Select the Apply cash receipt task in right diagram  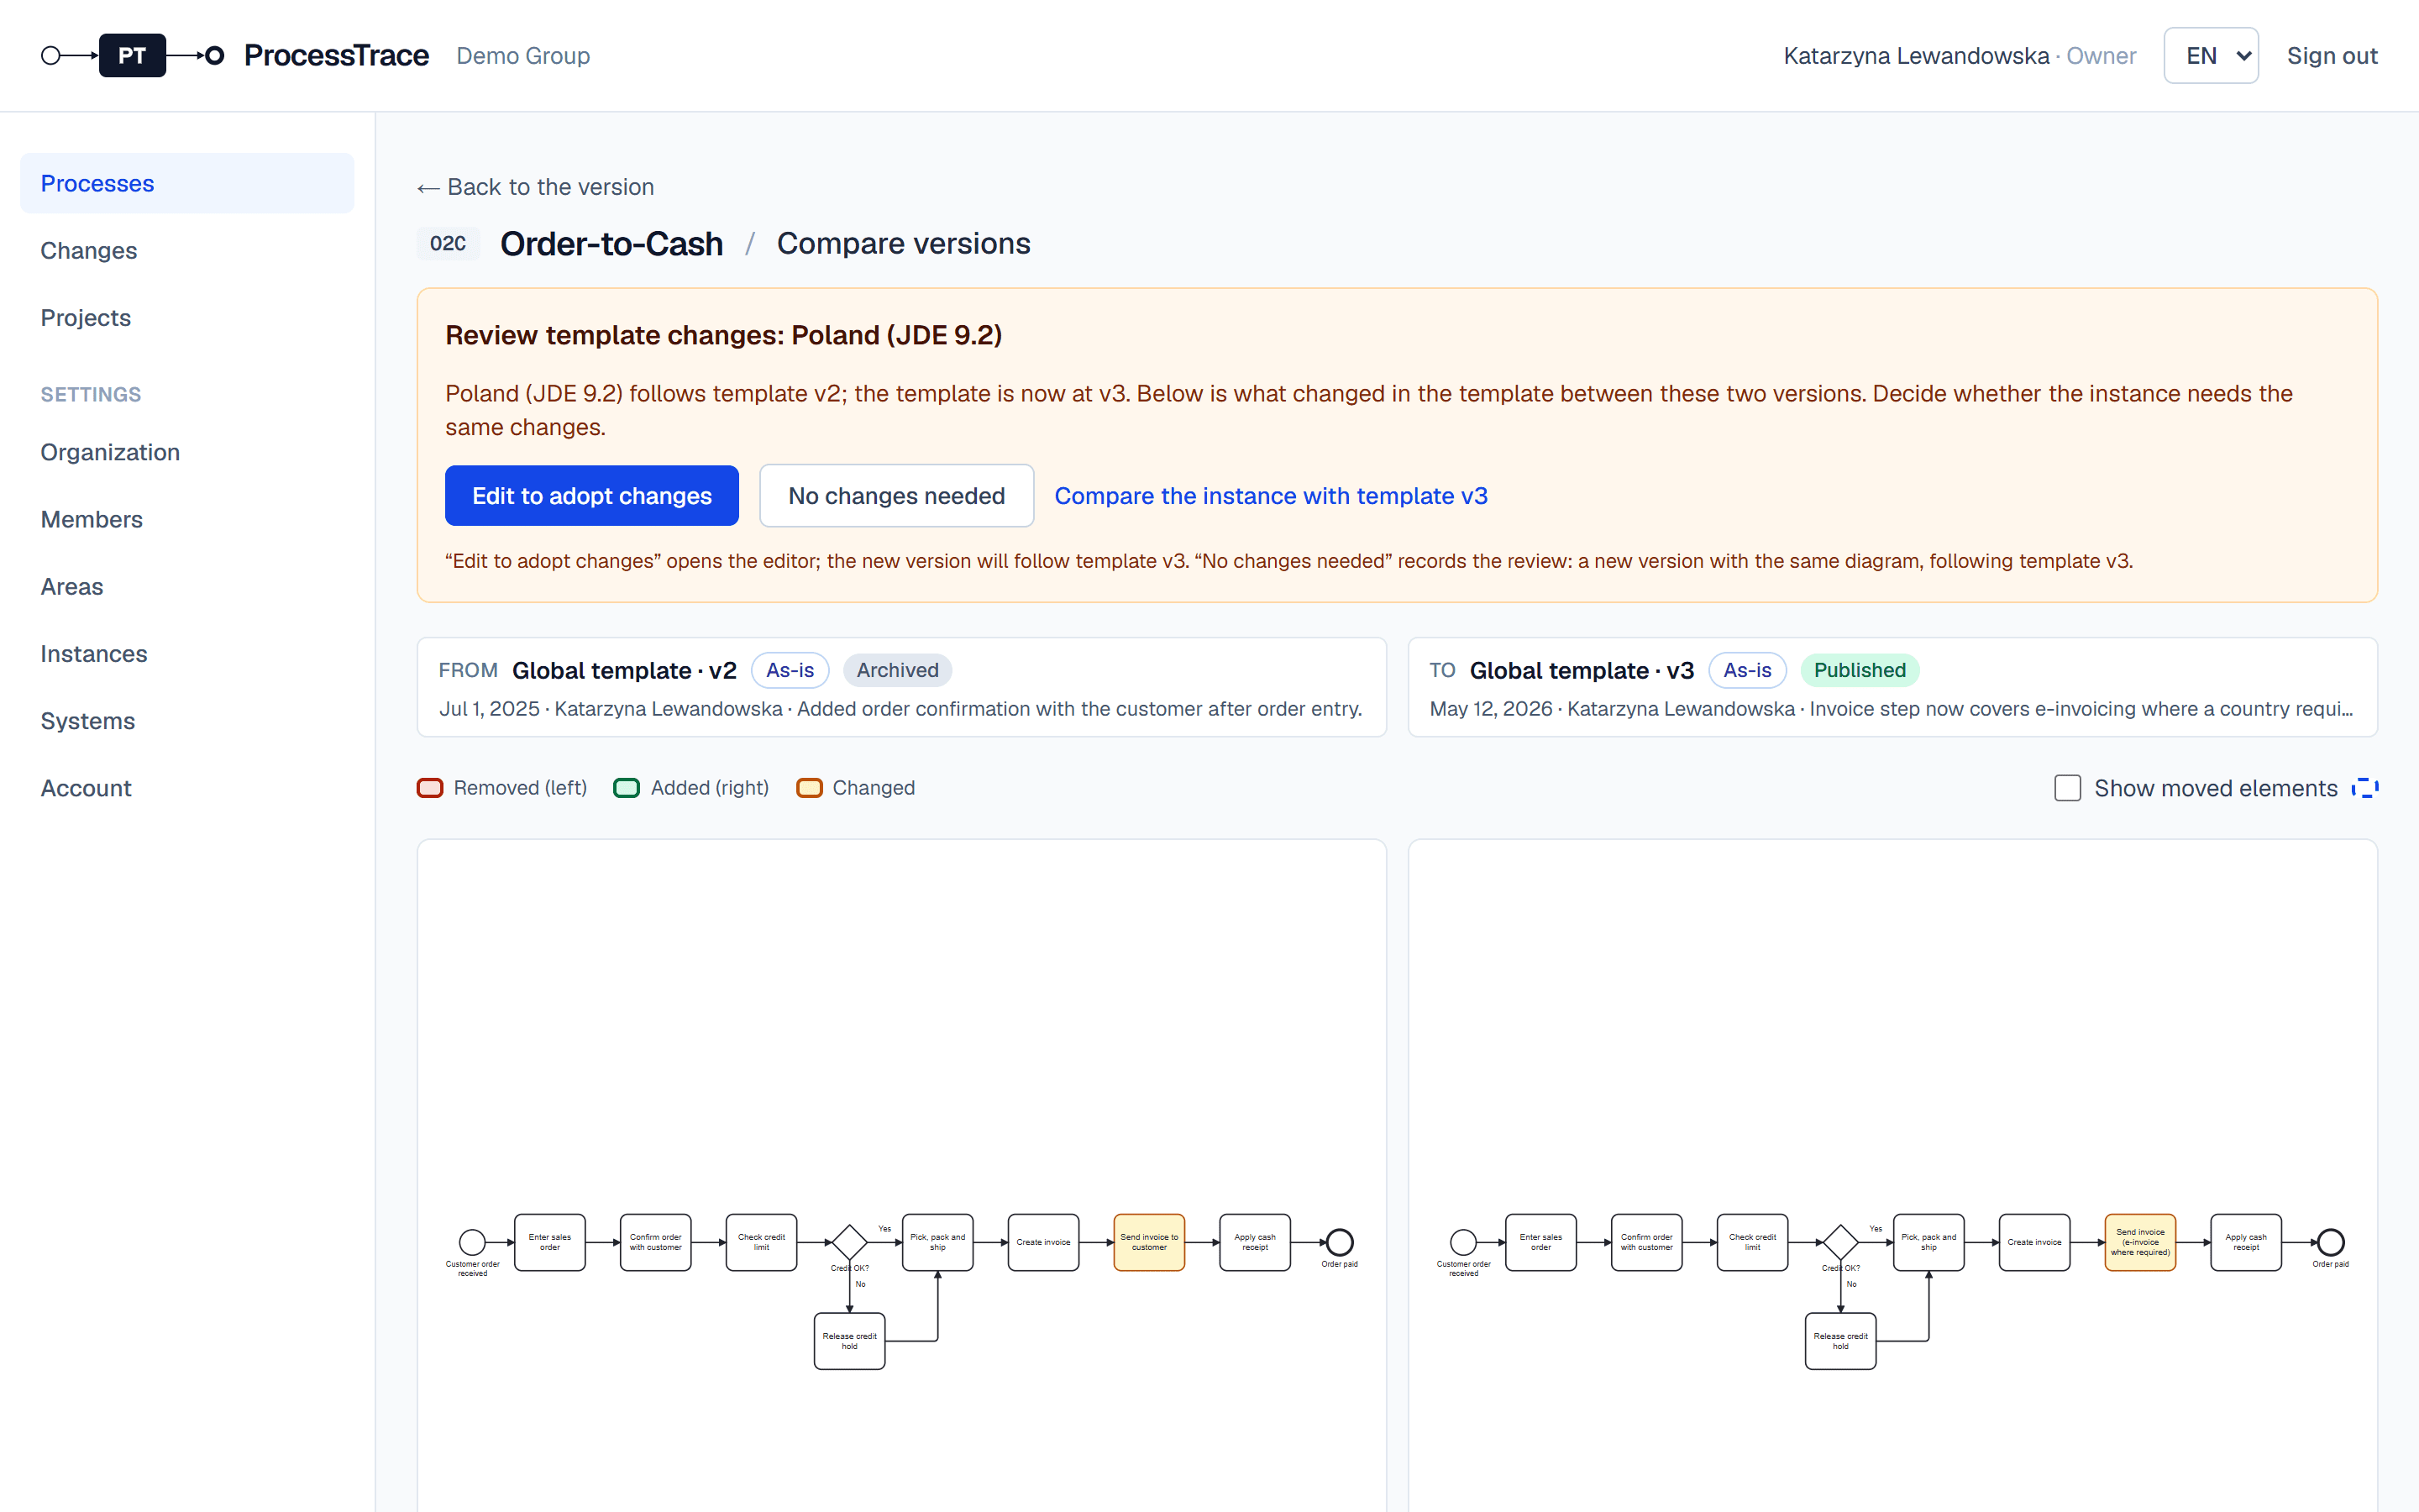click(2246, 1242)
